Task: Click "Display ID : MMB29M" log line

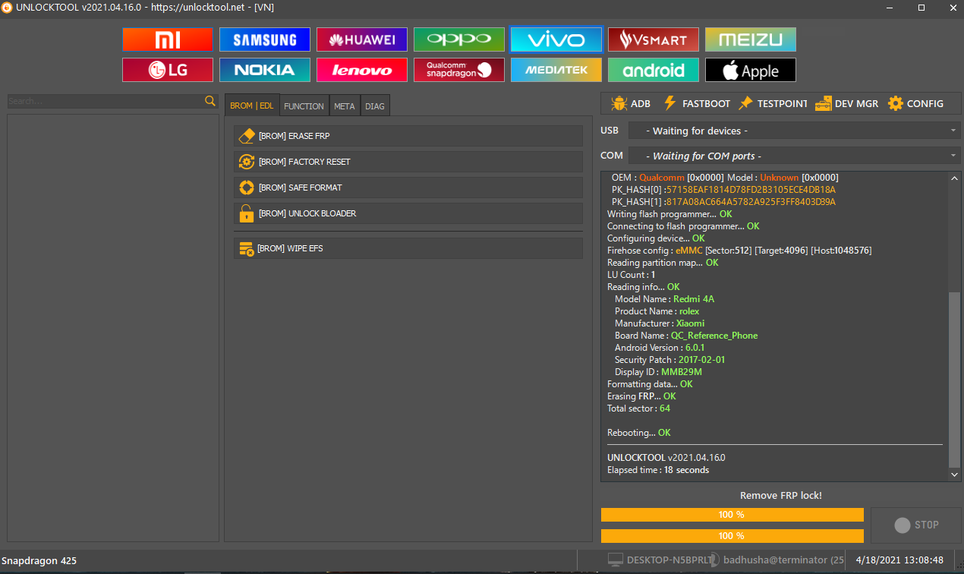Action: [658, 372]
